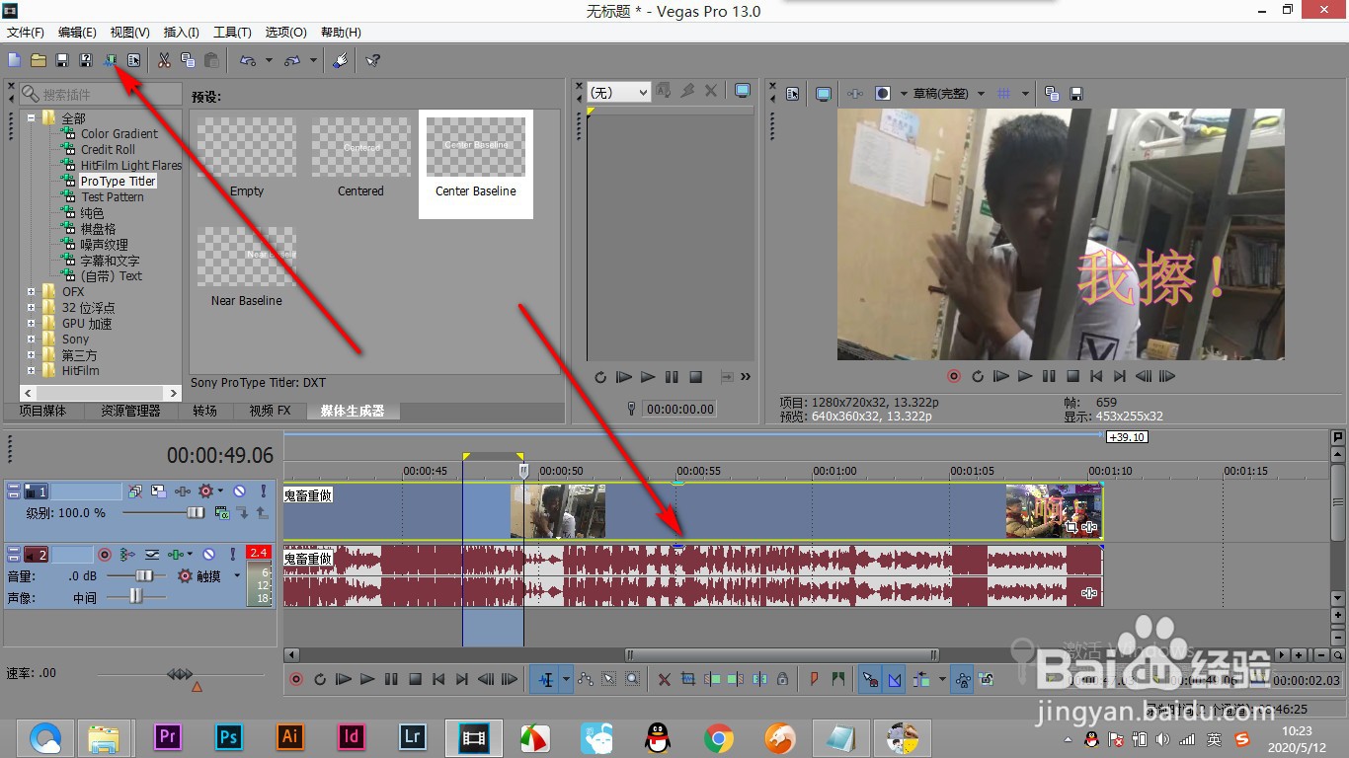1349x758 pixels.
Task: Insert a marker with the orange flag
Action: 814,679
